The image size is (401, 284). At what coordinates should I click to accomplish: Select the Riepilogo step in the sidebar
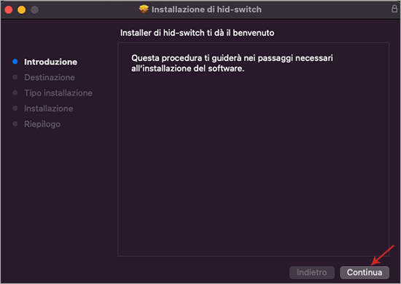(42, 124)
